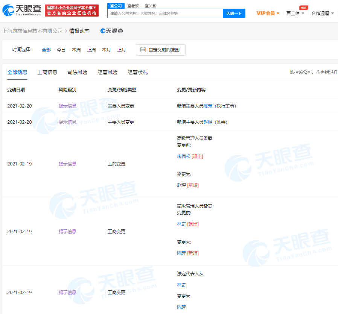Choose the 上月 time filter
Screen dimensions: 338x314
[121, 50]
